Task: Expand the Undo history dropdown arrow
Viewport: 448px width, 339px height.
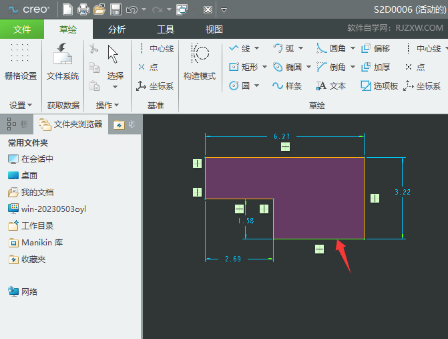Action: (144, 10)
